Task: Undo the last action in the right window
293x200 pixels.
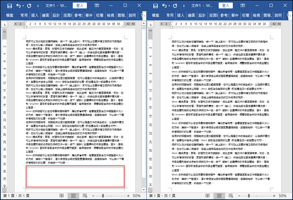Action: tap(164, 6)
